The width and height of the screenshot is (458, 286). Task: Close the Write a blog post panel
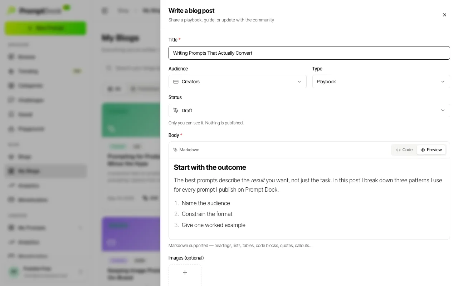(444, 15)
